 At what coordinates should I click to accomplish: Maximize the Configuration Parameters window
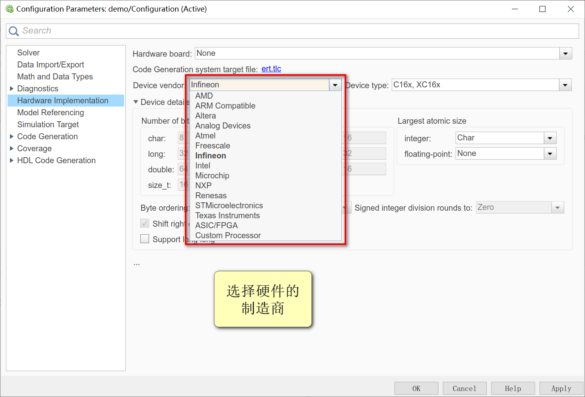pyautogui.click(x=542, y=9)
